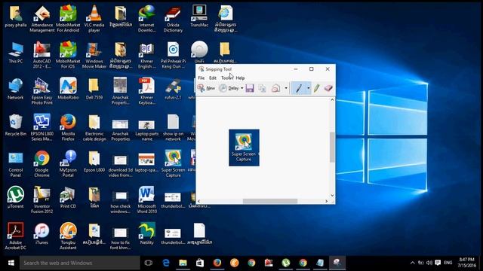The image size is (483, 271).
Task: Save the snip with the floppy disk icon
Action: (x=250, y=89)
